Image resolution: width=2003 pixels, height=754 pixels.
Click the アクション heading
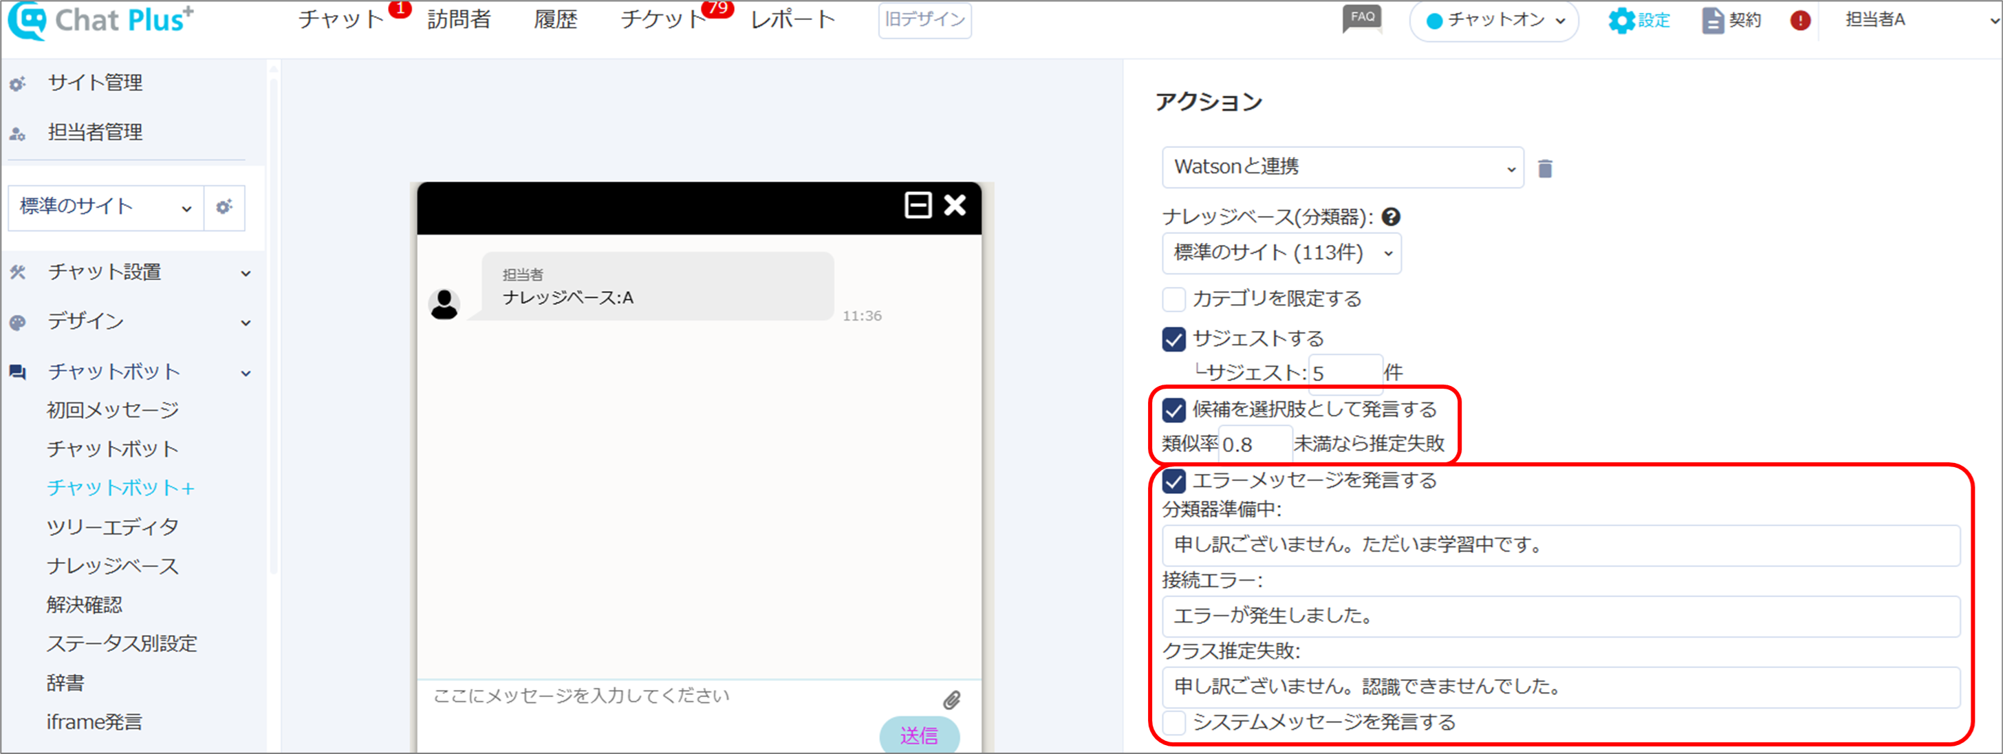tap(1209, 102)
